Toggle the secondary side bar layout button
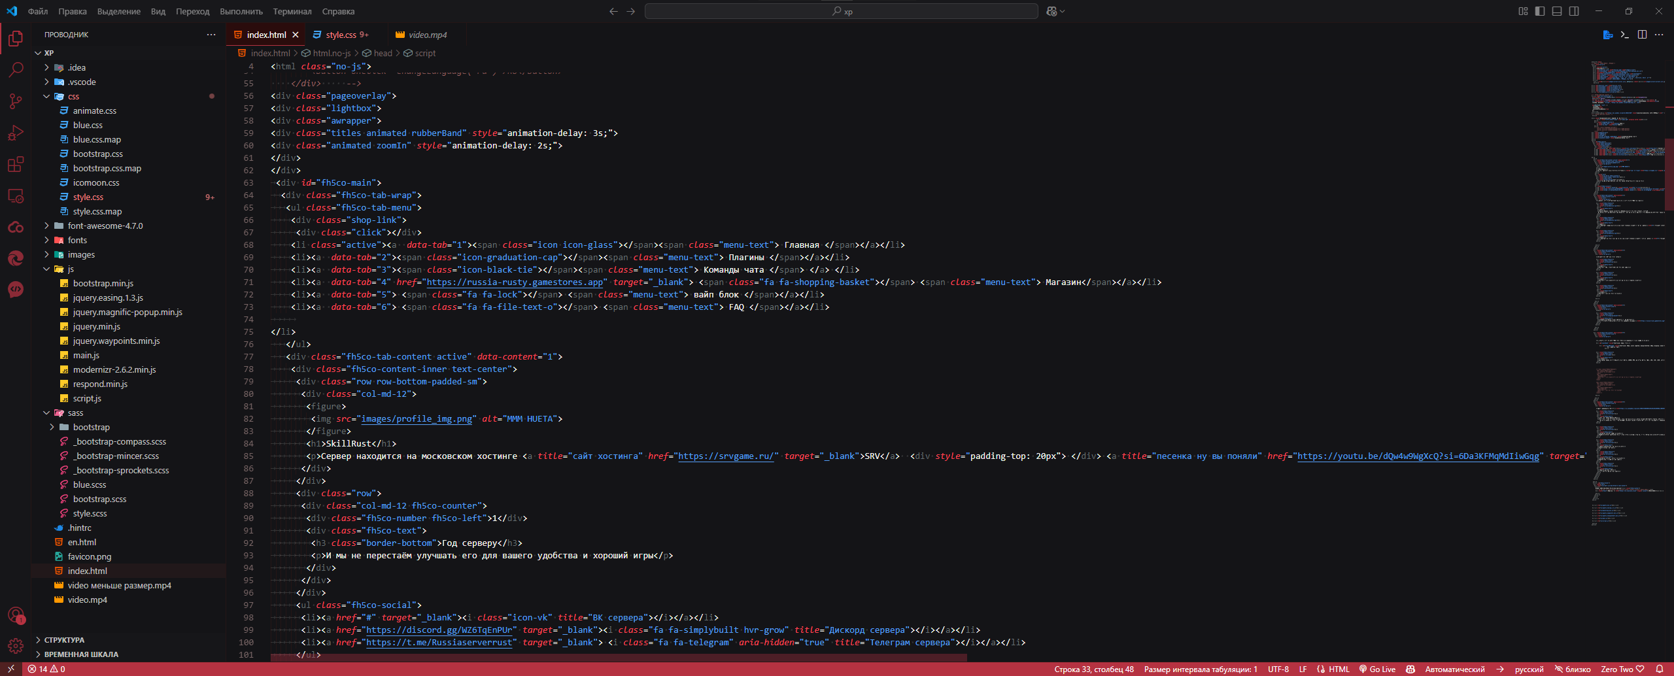 1574,11
